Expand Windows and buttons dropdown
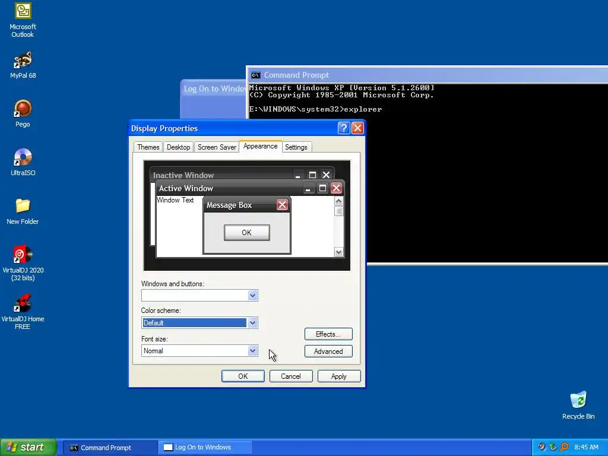This screenshot has width=608, height=456. (x=252, y=296)
